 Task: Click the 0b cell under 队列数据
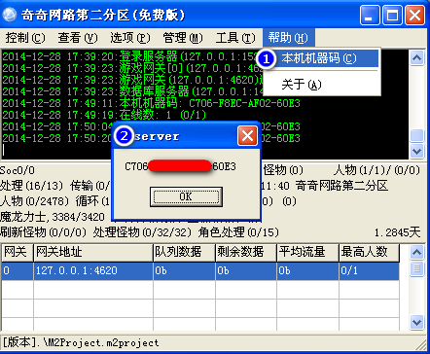click(x=184, y=270)
